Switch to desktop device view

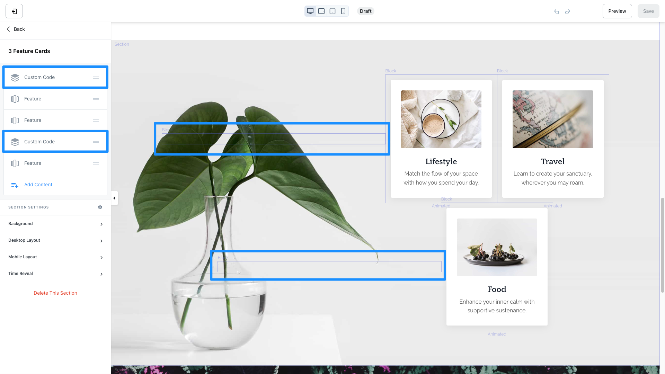tap(310, 11)
